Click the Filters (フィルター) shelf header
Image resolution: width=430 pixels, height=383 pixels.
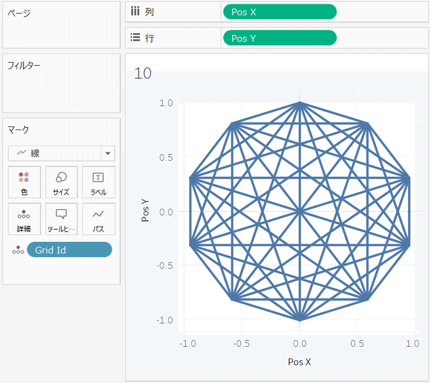(x=24, y=65)
